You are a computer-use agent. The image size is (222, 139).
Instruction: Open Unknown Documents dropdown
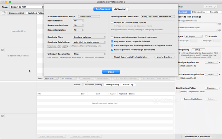coord(89,54)
